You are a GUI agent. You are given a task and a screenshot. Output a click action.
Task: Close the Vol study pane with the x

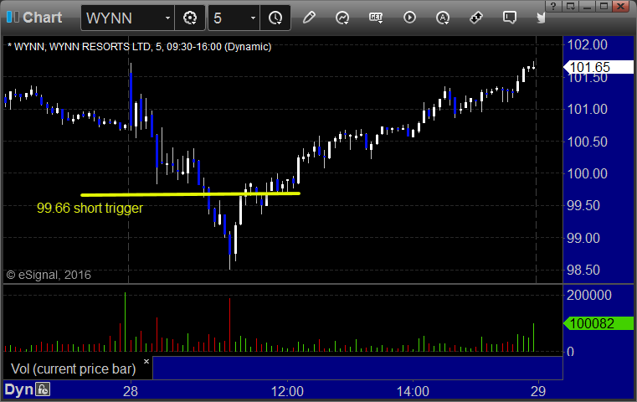[x=146, y=361]
